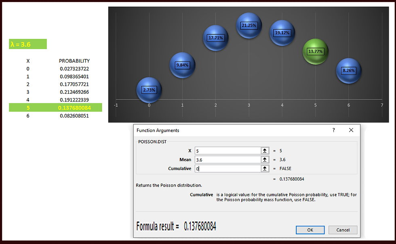Select the 19.12% chart bubble
Image resolution: width=396 pixels, height=244 pixels.
[x=282, y=33]
